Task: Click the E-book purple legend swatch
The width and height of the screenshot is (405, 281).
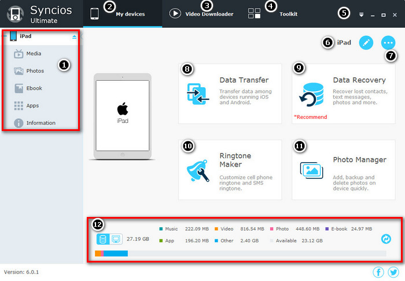Action: [327, 228]
